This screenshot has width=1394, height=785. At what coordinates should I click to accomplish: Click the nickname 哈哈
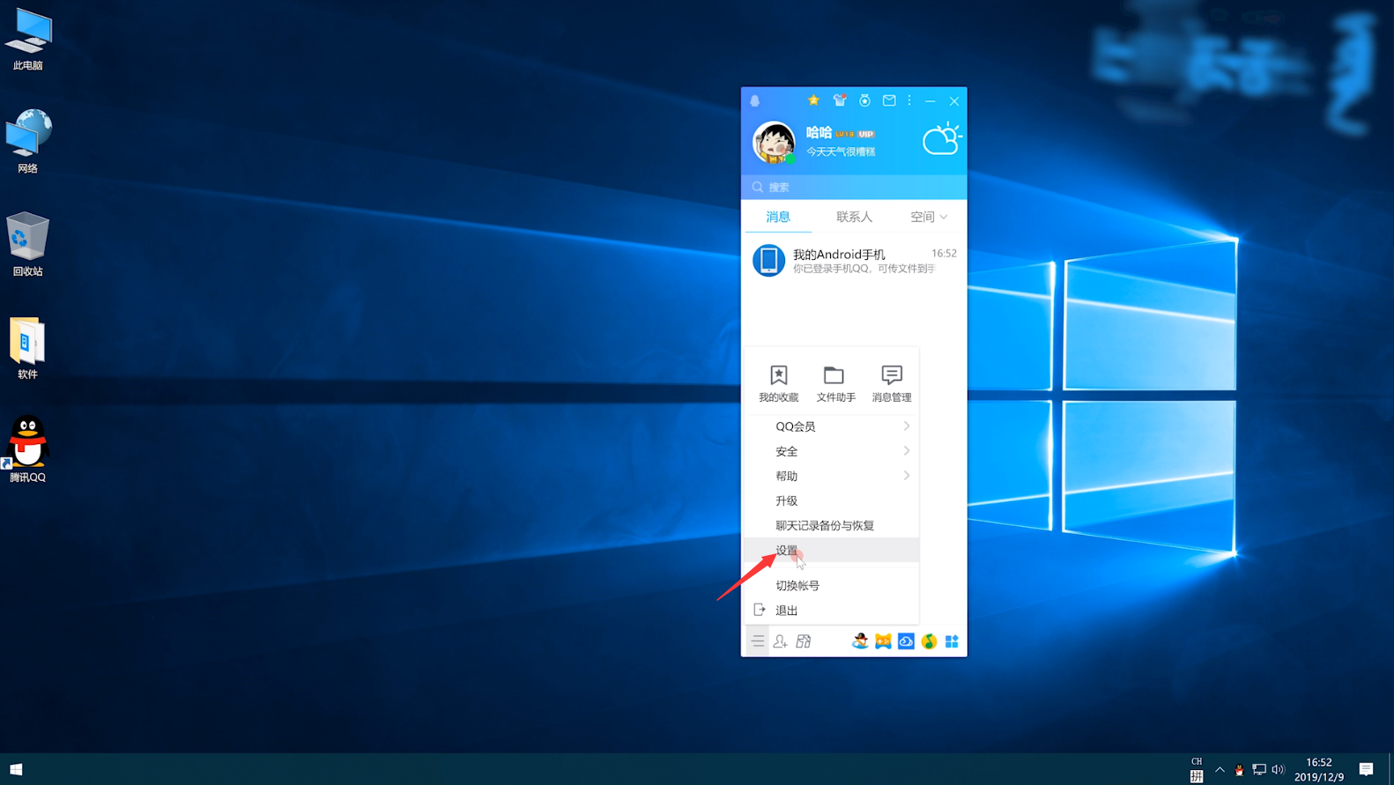pyautogui.click(x=819, y=133)
